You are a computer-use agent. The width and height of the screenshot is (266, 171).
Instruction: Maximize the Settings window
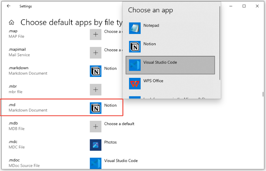(x=244, y=6)
